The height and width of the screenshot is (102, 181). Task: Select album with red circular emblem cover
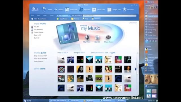pyautogui.click(x=61, y=69)
